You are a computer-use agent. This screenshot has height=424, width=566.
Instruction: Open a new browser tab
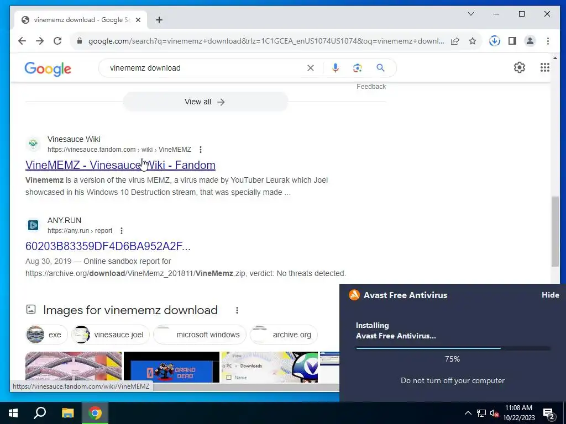pyautogui.click(x=159, y=20)
